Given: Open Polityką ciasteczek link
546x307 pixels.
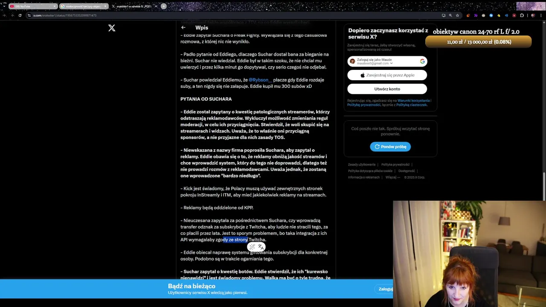Looking at the screenshot, I should coord(411,105).
